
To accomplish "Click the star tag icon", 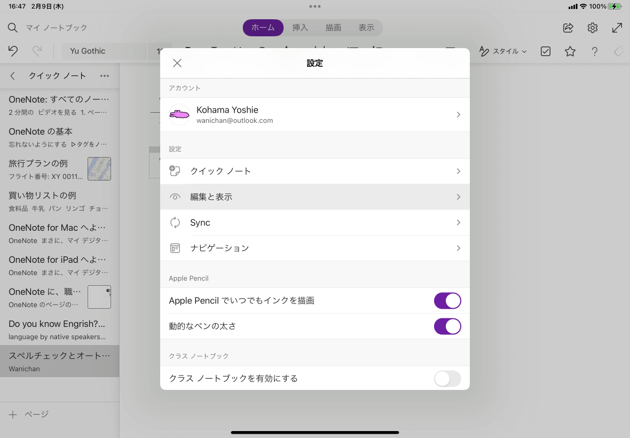I will 570,51.
